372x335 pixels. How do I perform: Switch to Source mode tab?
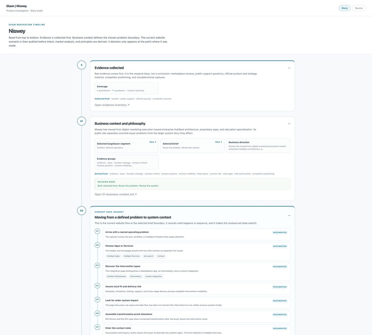pos(359,8)
